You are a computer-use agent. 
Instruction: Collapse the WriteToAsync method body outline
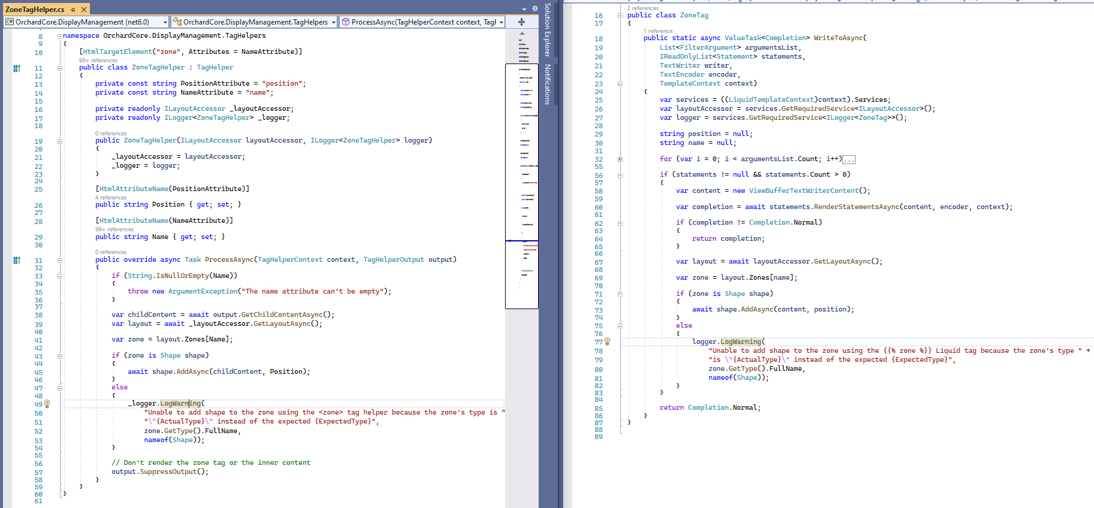pyautogui.click(x=620, y=84)
